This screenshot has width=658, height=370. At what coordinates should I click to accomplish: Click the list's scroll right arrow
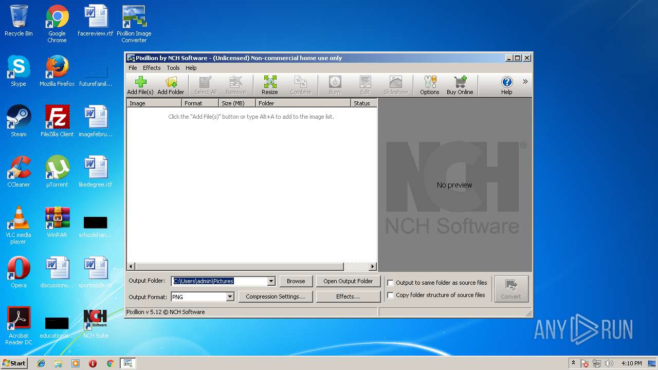(373, 267)
